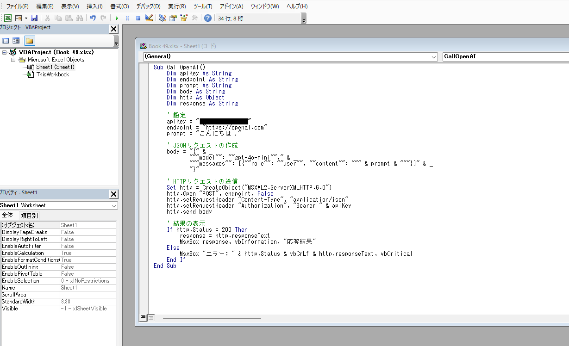The height and width of the screenshot is (346, 569).
Task: Click the Copy icon in the toolbar
Action: click(58, 18)
